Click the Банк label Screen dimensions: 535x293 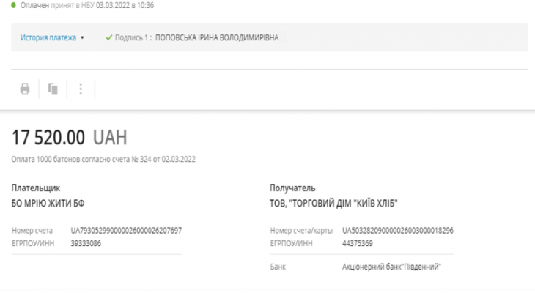coord(278,267)
